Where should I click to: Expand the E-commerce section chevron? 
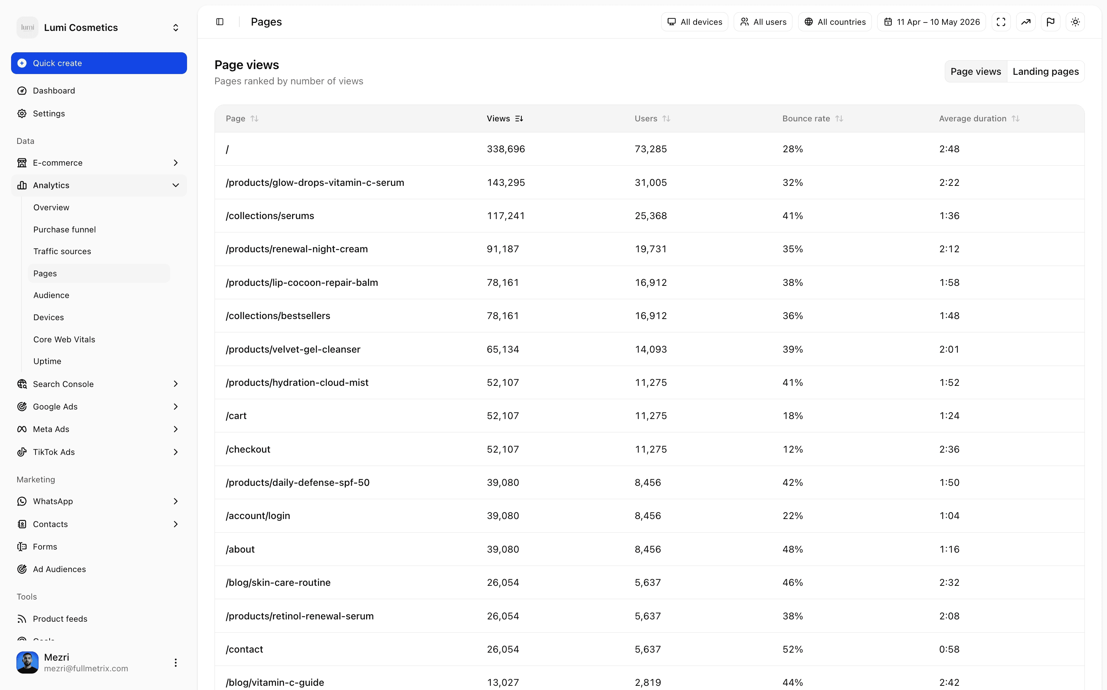pyautogui.click(x=176, y=163)
